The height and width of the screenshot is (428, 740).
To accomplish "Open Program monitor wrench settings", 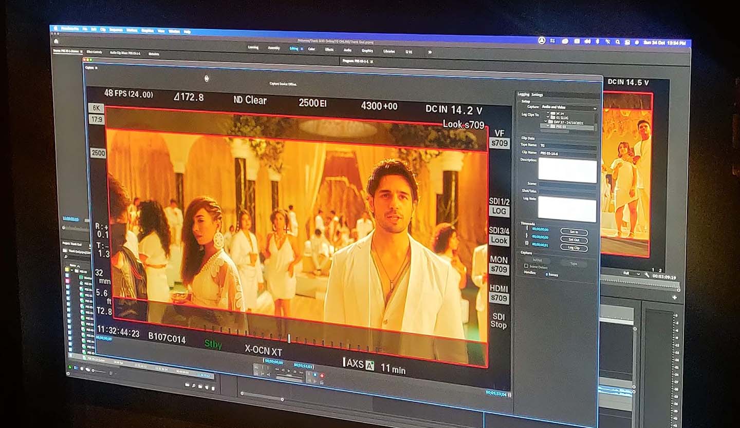I will 647,275.
